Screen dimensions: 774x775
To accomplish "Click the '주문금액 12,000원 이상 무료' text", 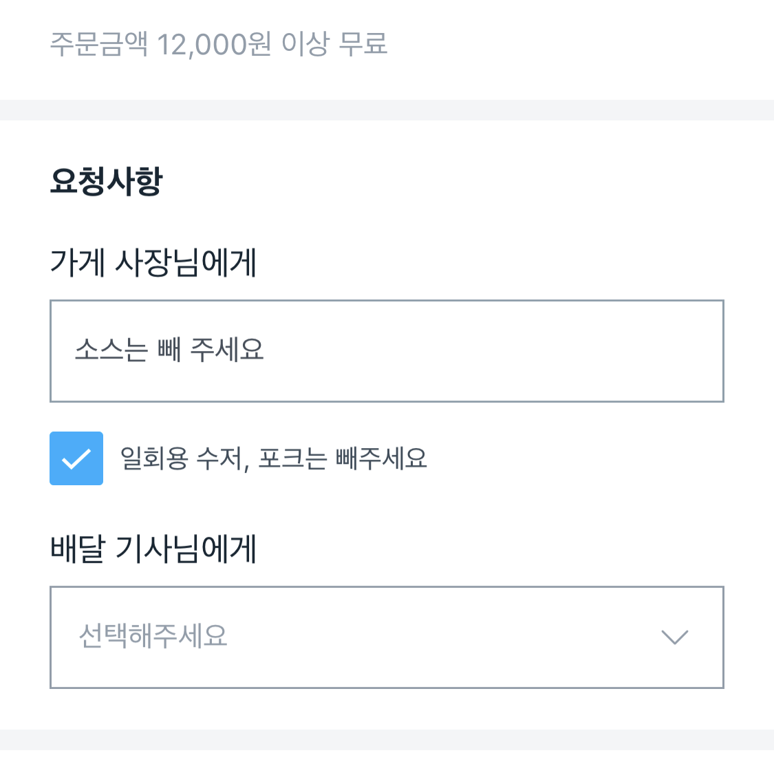I will 219,45.
